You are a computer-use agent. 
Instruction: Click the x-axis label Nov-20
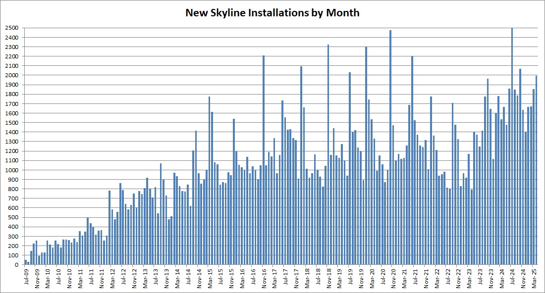pos(393,278)
